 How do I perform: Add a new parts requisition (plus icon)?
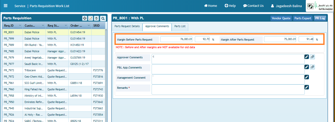tap(85, 18)
